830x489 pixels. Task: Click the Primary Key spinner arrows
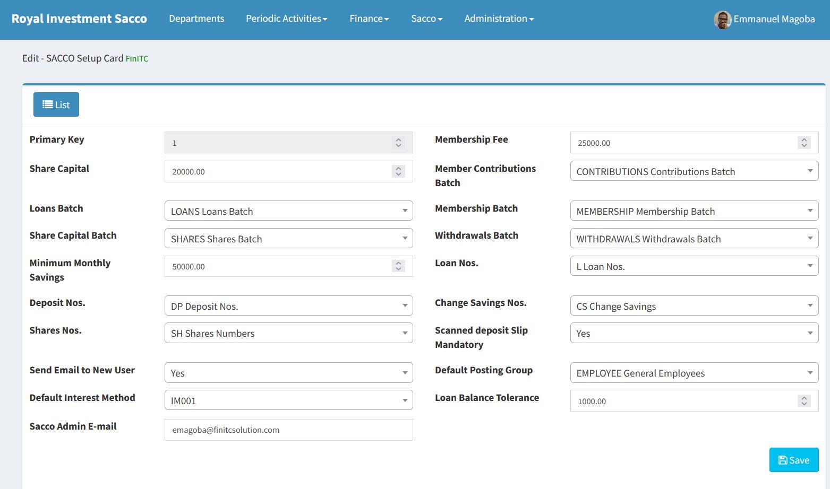398,143
